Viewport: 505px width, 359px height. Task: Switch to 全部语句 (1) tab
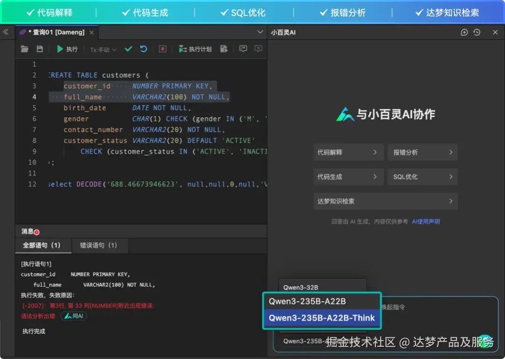point(43,246)
